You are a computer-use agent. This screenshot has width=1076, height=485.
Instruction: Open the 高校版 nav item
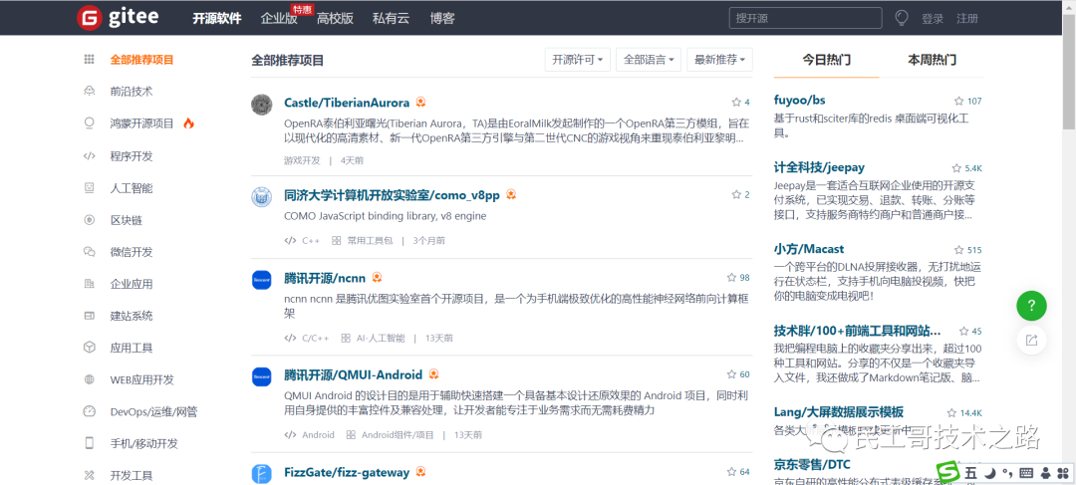[x=335, y=19]
